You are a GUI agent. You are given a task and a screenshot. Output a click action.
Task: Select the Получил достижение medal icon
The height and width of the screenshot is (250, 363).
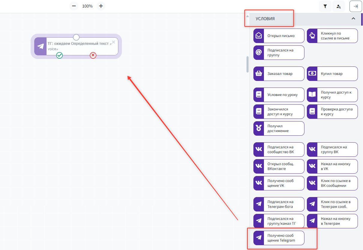coord(259,128)
